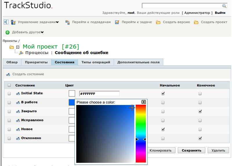Toggle the 'Начальное' checkbox for Initial State

tap(163, 93)
